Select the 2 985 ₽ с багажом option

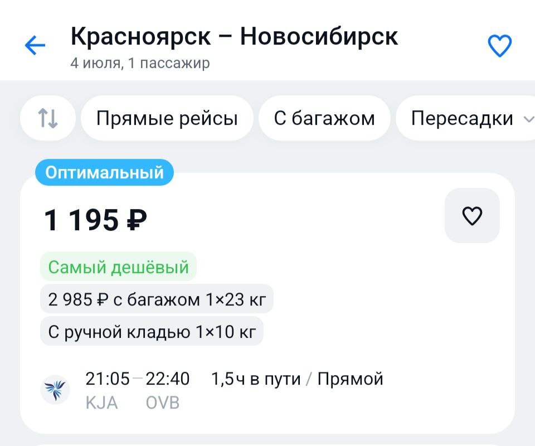[157, 299]
